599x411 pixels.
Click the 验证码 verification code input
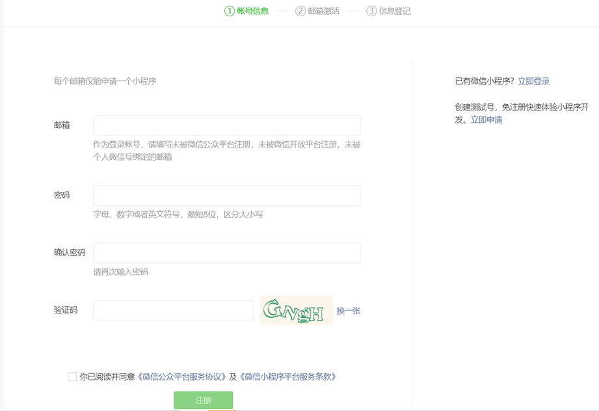(172, 311)
